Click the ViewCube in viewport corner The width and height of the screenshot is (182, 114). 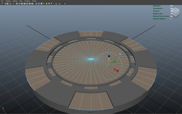point(175,12)
